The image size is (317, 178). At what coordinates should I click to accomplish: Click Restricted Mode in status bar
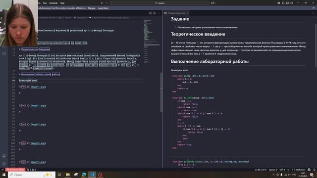[x=15, y=170]
